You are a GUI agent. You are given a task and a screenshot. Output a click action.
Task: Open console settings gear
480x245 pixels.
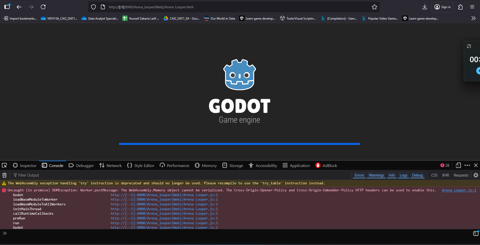476,175
